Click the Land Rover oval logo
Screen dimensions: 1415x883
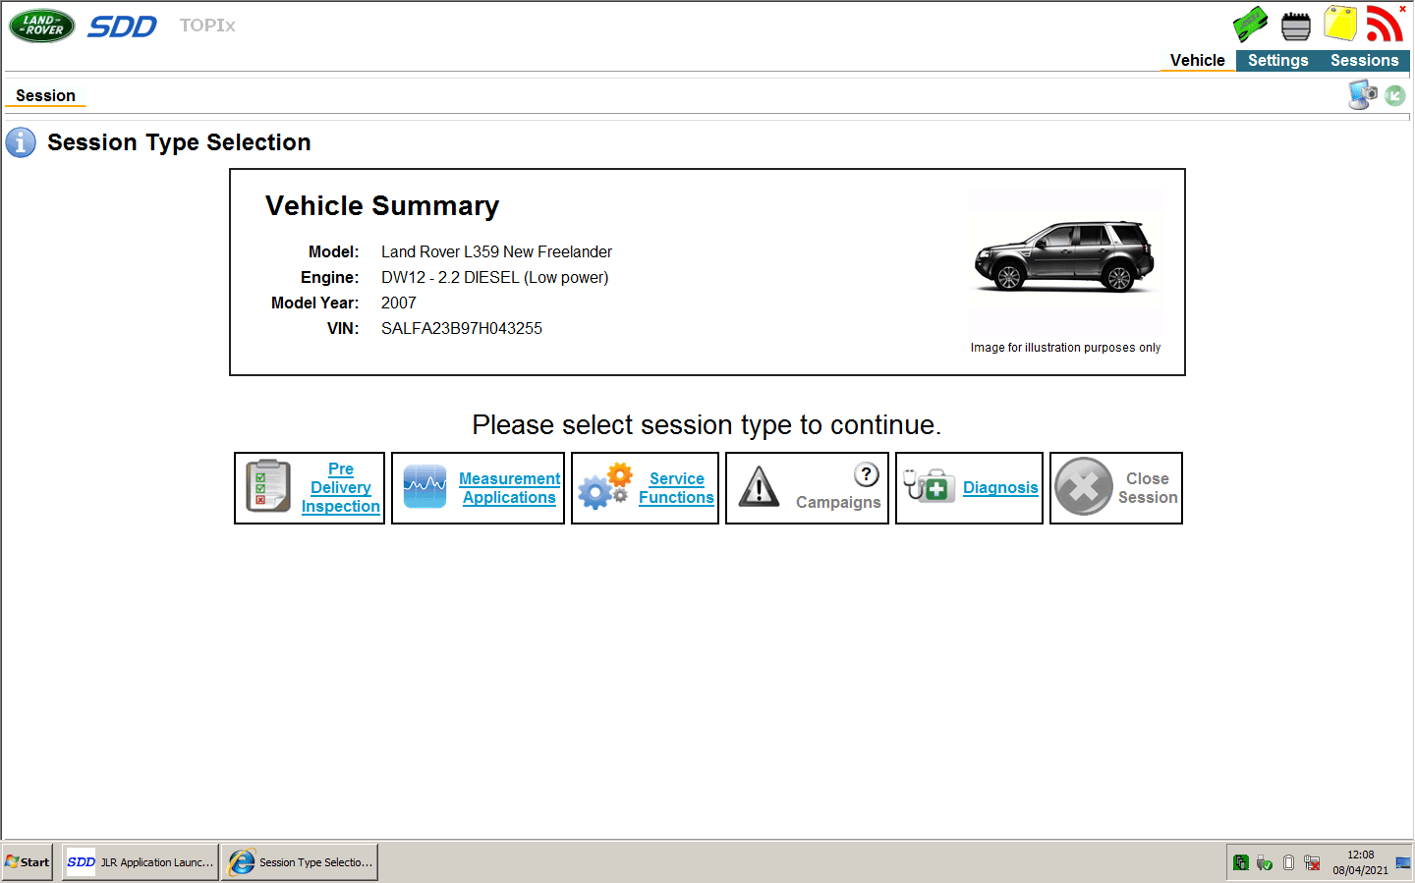[x=42, y=26]
